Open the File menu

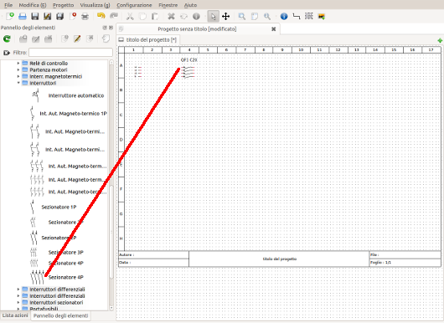point(8,5)
